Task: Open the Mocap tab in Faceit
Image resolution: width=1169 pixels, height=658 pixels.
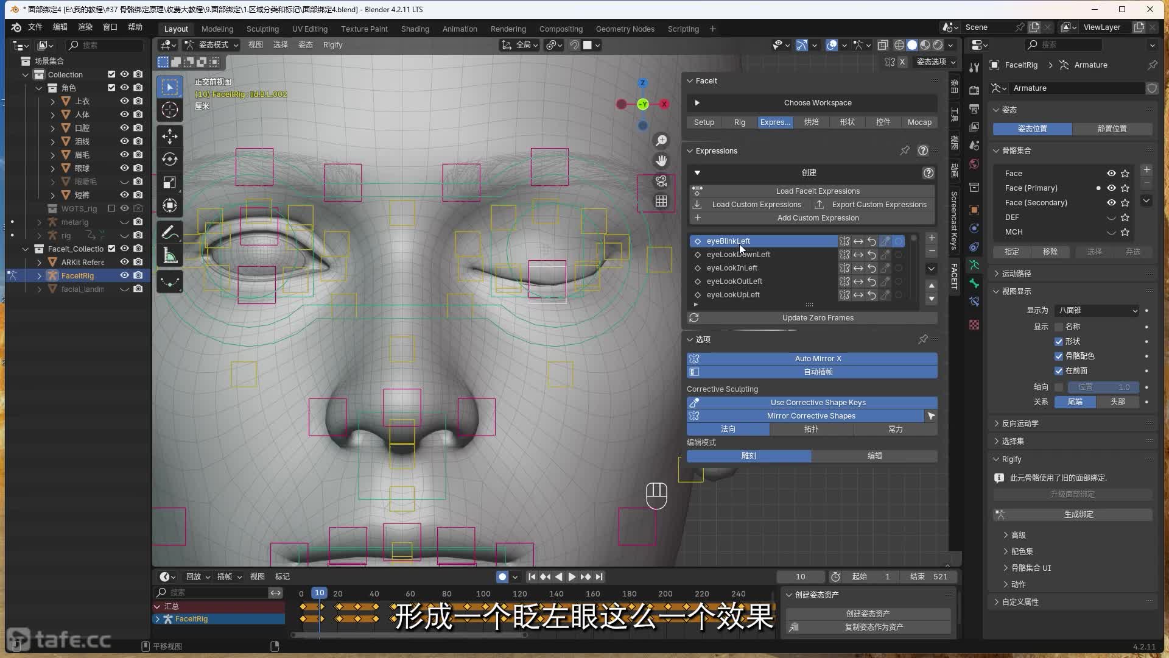Action: [x=919, y=122]
